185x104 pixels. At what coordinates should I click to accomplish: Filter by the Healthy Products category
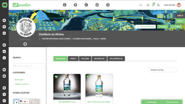point(22,84)
